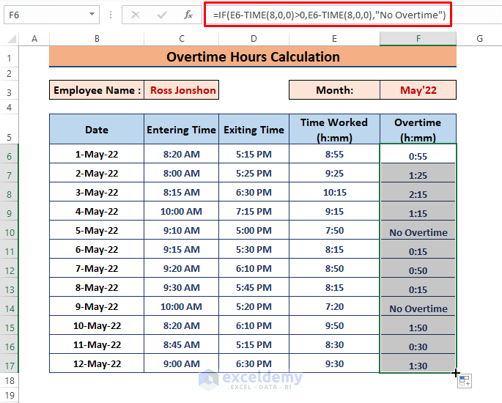Select the 0:30 overtime cell
This screenshot has width=502, height=403.
click(x=418, y=344)
